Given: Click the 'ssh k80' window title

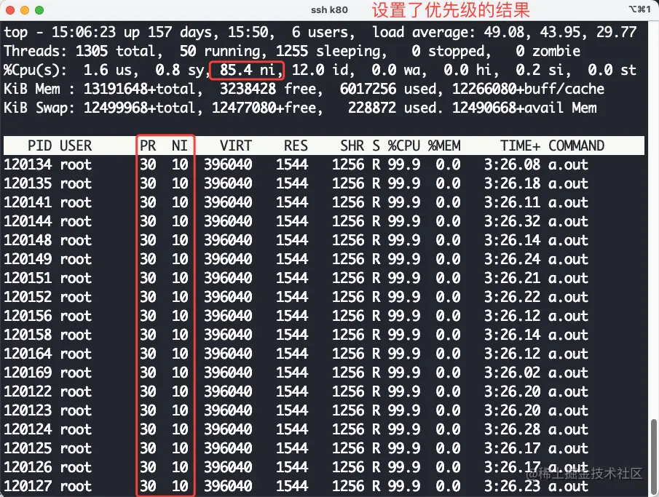Looking at the screenshot, I should (329, 10).
